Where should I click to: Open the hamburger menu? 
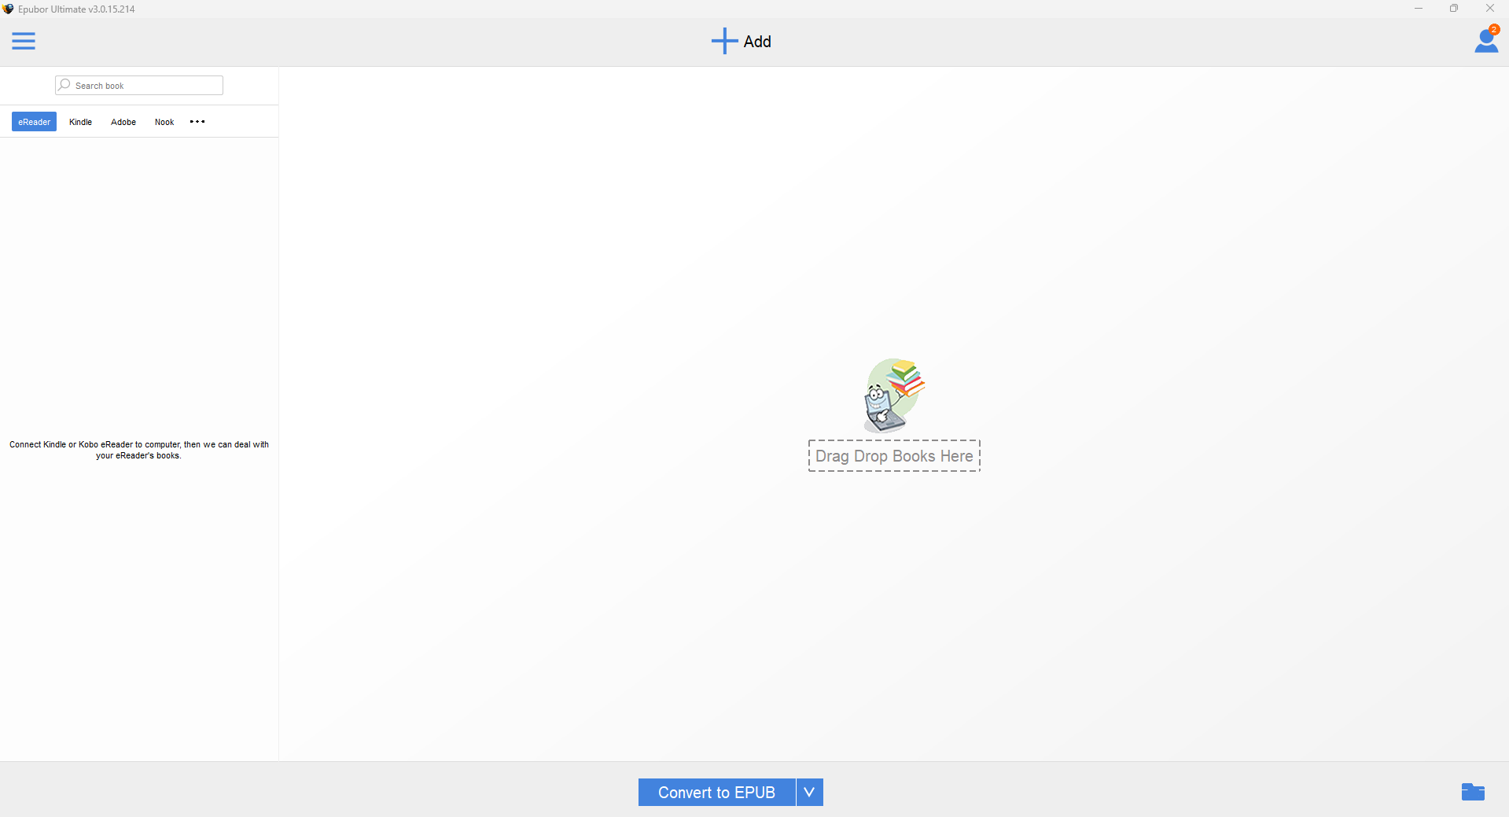point(24,41)
